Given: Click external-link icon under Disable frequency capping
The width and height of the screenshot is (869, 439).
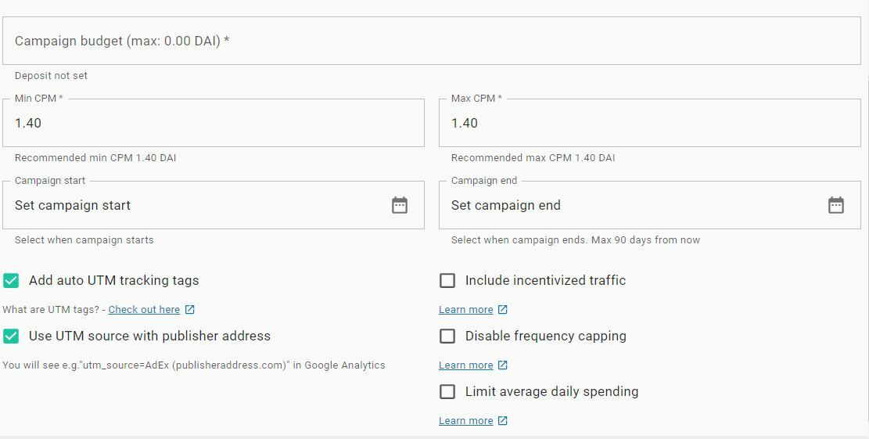Looking at the screenshot, I should pos(503,365).
